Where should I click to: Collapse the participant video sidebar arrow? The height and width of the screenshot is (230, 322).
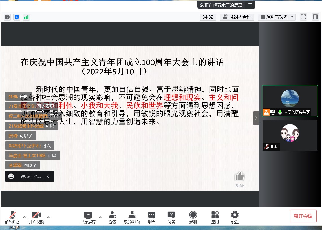[x=256, y=118]
